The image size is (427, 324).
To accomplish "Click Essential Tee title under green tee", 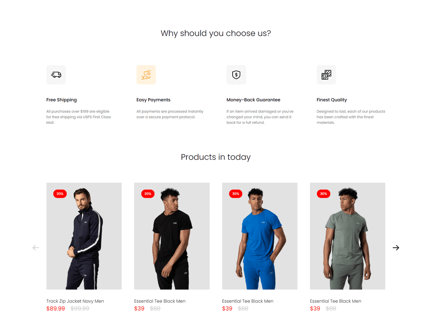I will tap(336, 301).
